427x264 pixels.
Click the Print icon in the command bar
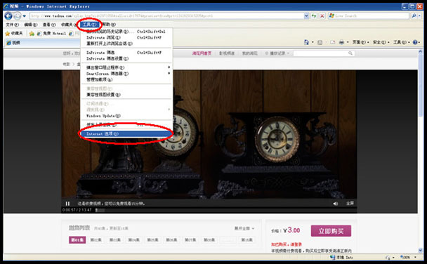point(341,42)
